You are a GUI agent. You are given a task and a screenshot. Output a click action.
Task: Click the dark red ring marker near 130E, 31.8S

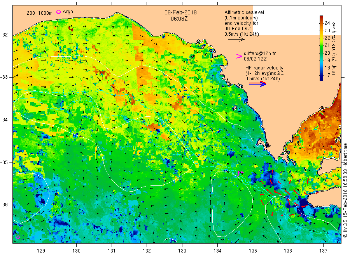coord(71,28)
